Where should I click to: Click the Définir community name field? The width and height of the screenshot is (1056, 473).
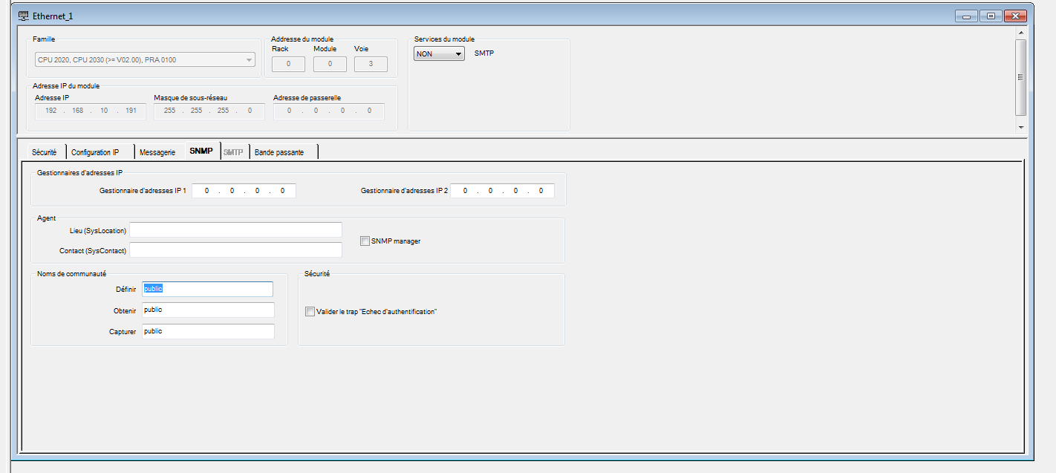208,289
